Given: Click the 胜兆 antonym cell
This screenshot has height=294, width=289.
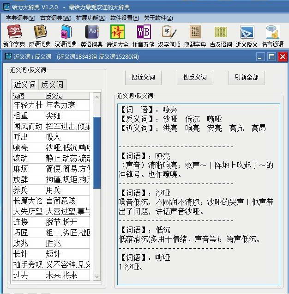Looking at the screenshot, I should 67,243.
